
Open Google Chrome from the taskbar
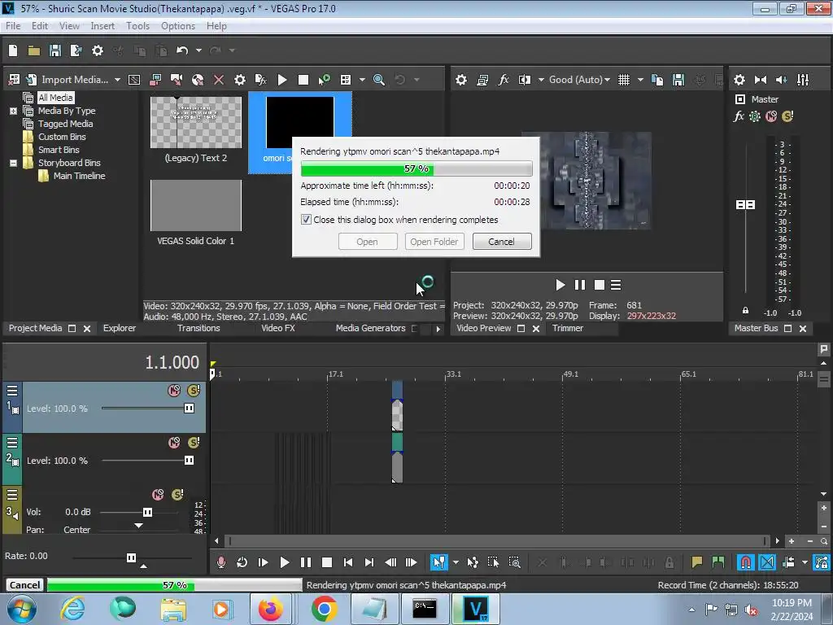click(324, 609)
